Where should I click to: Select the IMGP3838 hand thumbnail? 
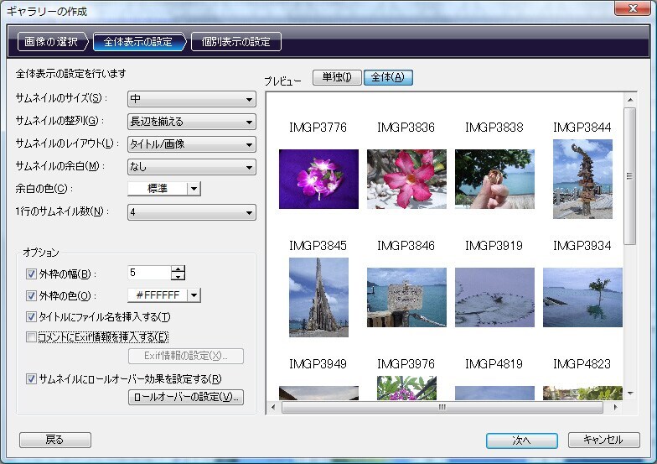click(494, 179)
